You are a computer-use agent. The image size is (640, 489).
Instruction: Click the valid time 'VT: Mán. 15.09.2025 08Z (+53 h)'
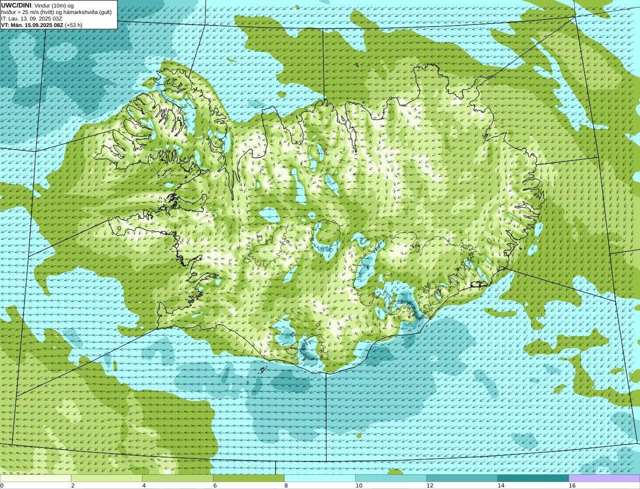[41, 25]
